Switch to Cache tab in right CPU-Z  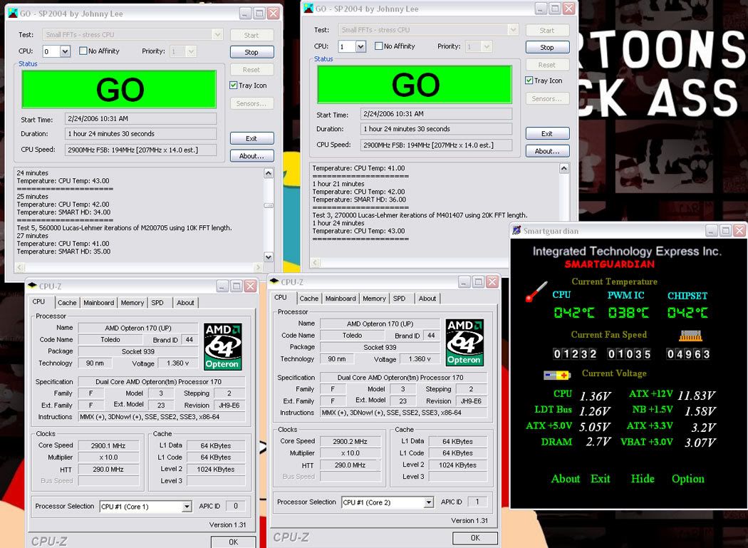(309, 299)
